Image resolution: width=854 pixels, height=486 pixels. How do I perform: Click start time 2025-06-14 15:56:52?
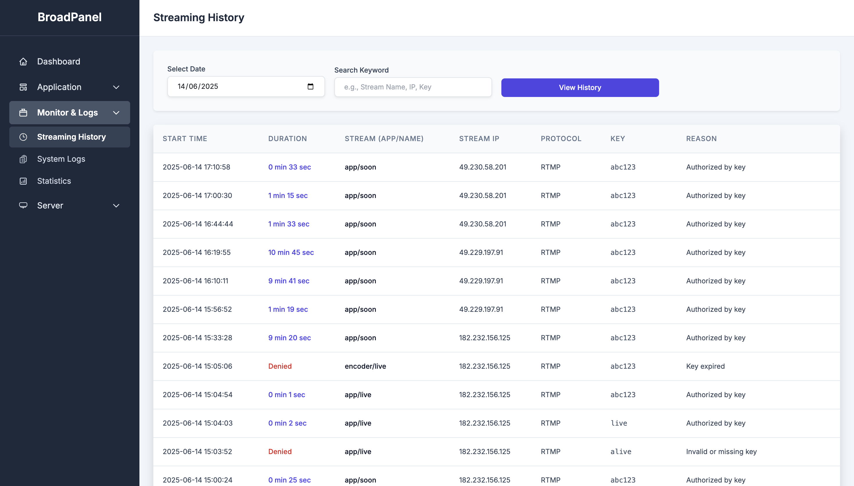coord(197,309)
